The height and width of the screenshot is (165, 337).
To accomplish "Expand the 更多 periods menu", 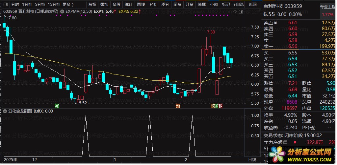I will click(x=68, y=5).
